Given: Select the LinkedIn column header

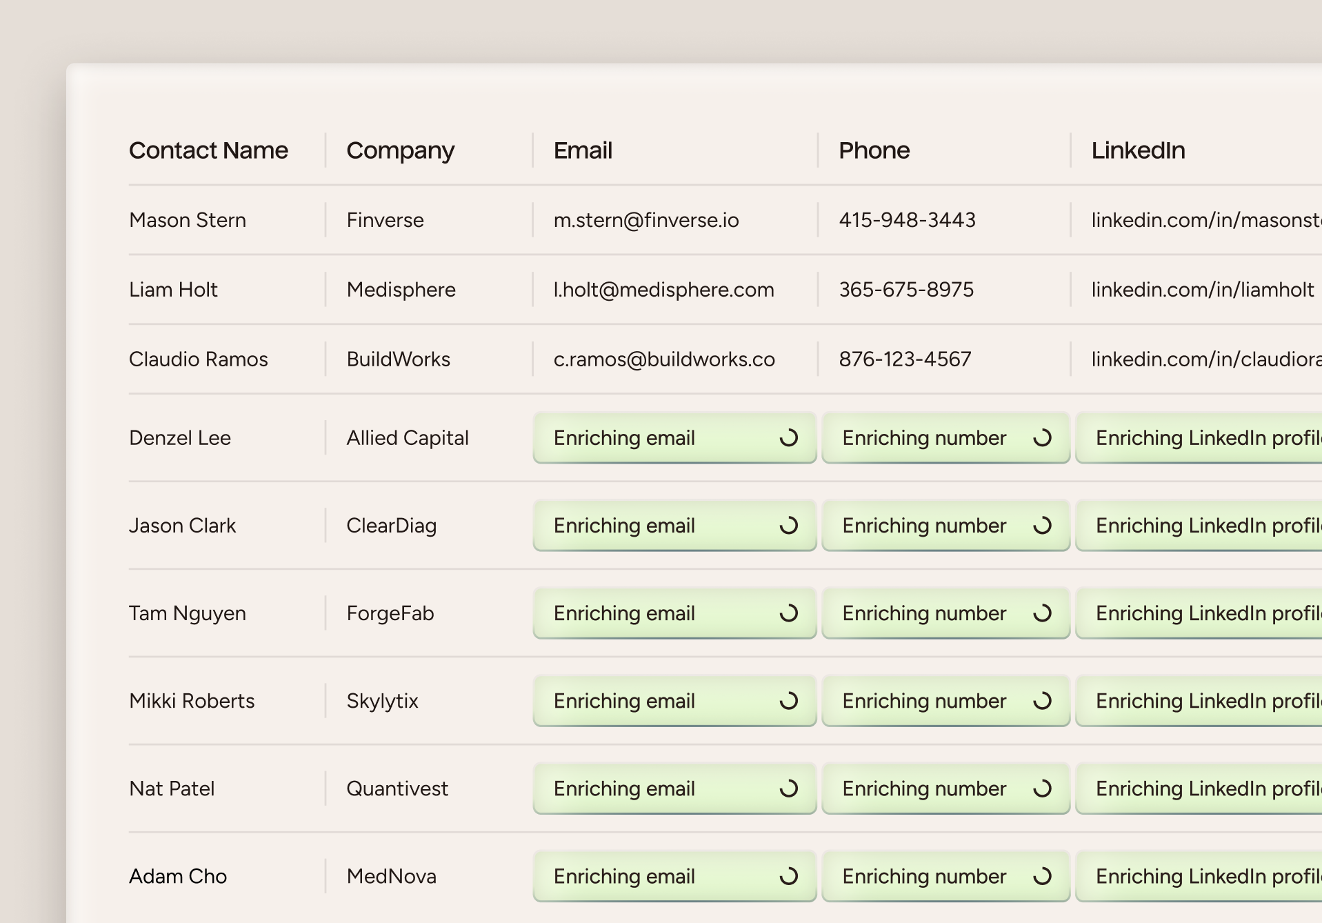Looking at the screenshot, I should (1138, 150).
